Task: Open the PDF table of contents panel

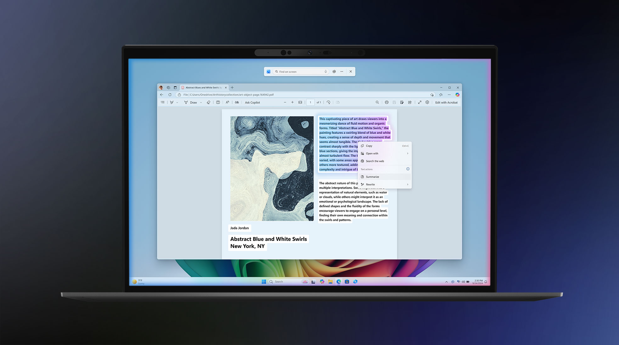Action: point(163,102)
